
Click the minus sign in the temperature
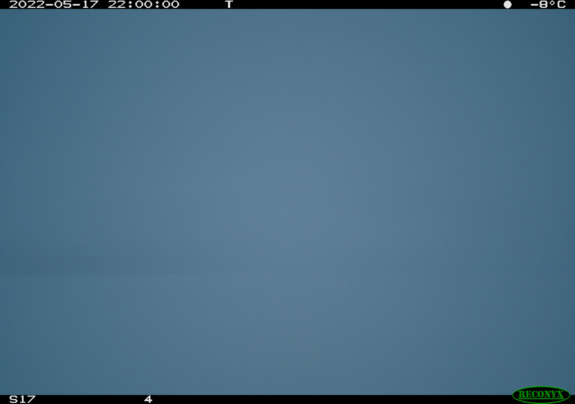[x=534, y=4]
